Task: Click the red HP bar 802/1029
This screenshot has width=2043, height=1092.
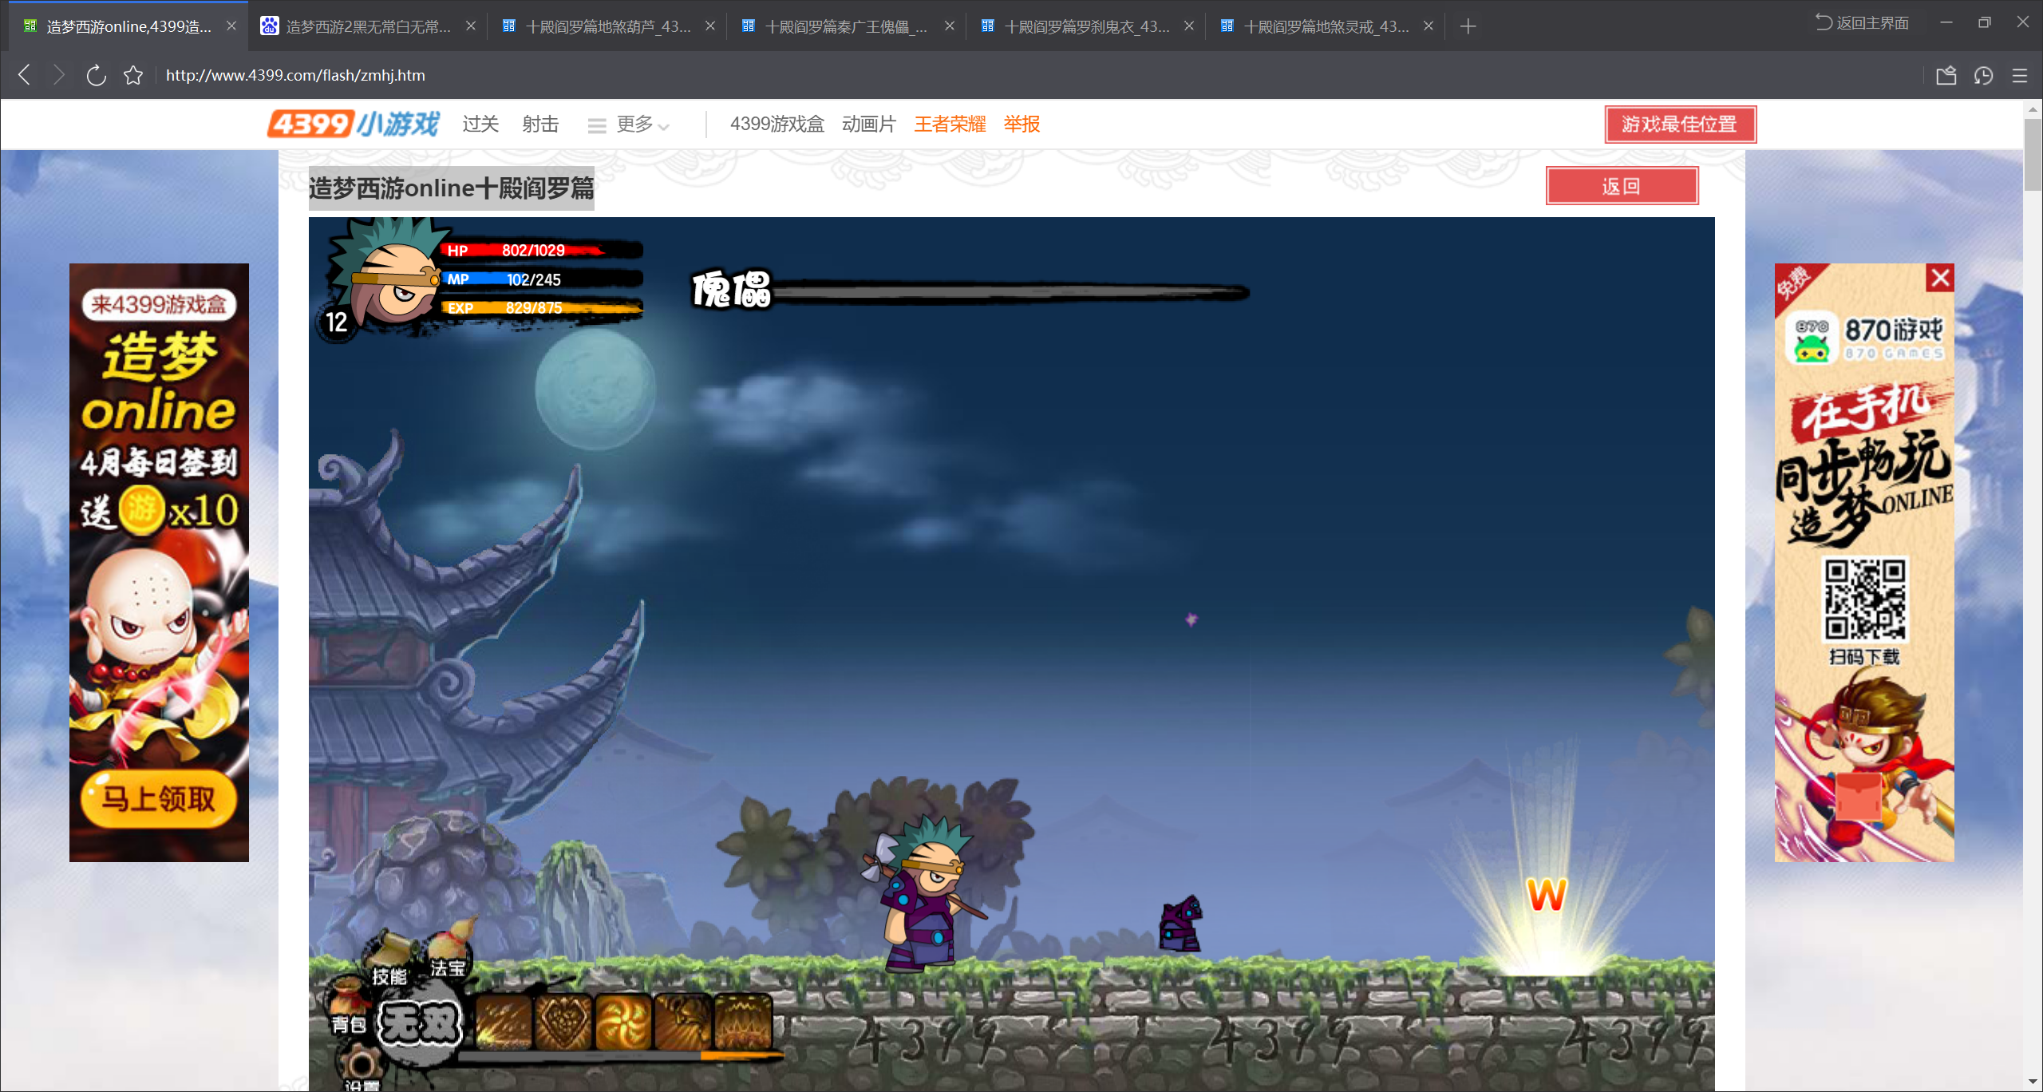Action: pos(541,251)
